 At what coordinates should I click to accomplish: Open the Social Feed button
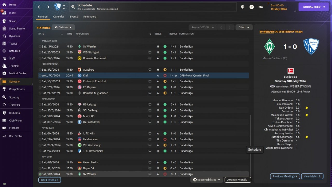pyautogui.click(x=314, y=7)
